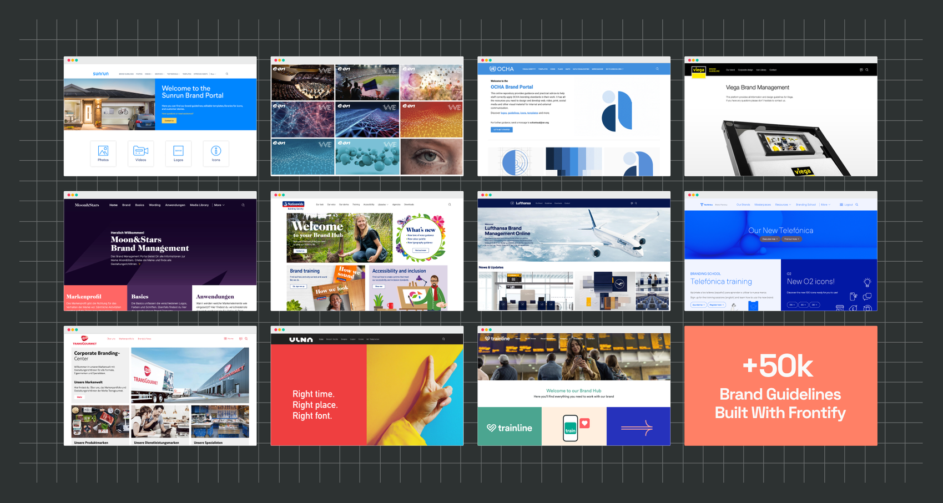The height and width of the screenshot is (503, 943).
Task: Click the OCHA logo in the header
Action: (502, 69)
